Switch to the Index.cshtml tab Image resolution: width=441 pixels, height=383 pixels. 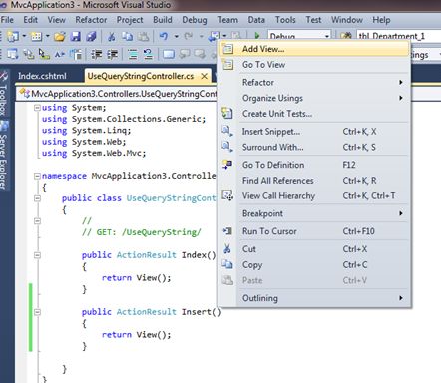coord(42,76)
